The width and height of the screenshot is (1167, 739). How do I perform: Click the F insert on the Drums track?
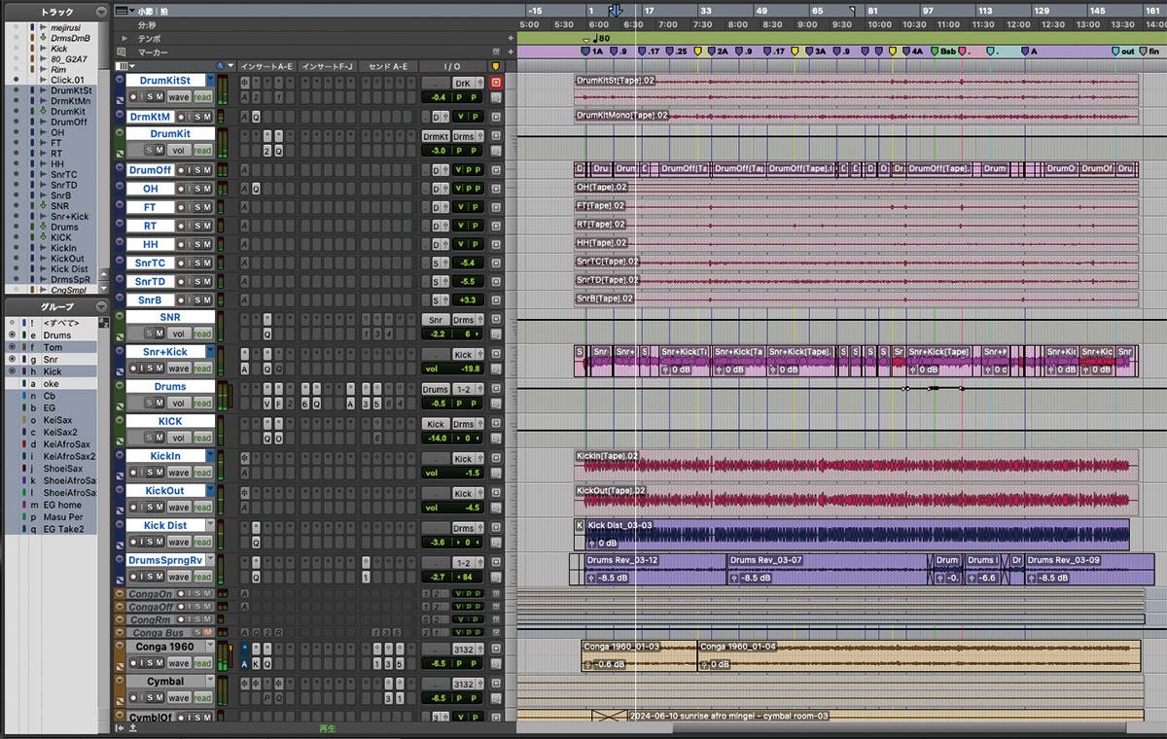pyautogui.click(x=278, y=403)
